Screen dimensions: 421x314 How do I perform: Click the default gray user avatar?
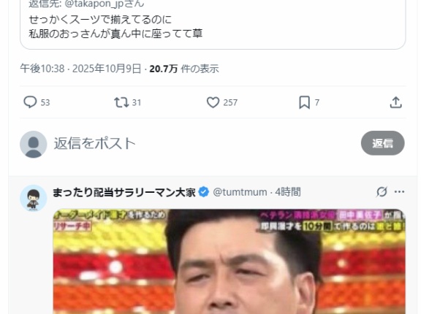34,145
